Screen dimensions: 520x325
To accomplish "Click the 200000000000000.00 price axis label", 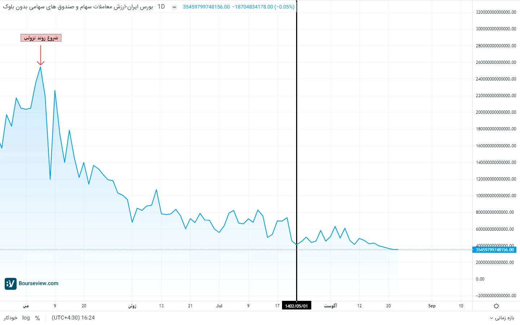I will (496, 112).
